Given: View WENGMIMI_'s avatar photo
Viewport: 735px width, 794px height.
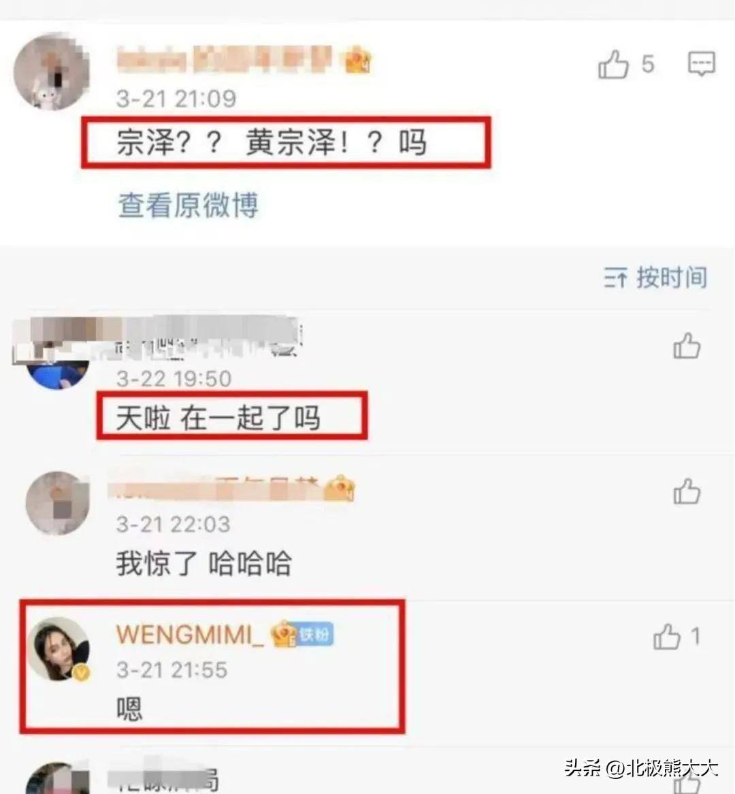Looking at the screenshot, I should click(58, 649).
